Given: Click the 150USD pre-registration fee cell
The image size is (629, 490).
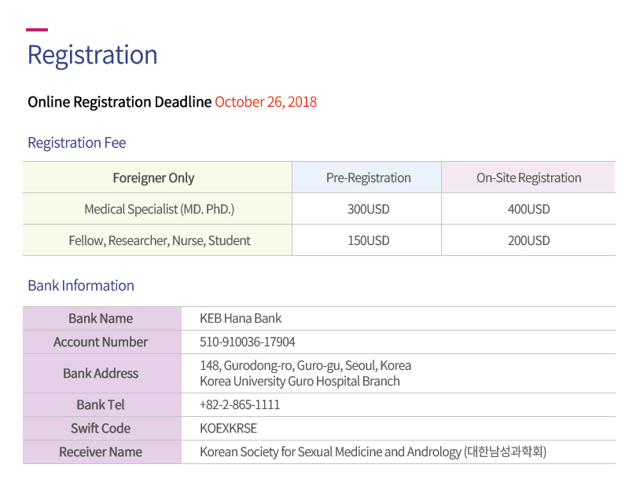Looking at the screenshot, I should (x=366, y=240).
